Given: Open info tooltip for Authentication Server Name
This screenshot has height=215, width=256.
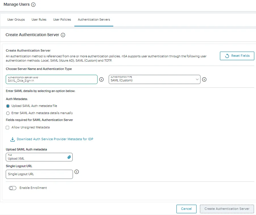Looking at the screenshot, I should (x=101, y=79).
